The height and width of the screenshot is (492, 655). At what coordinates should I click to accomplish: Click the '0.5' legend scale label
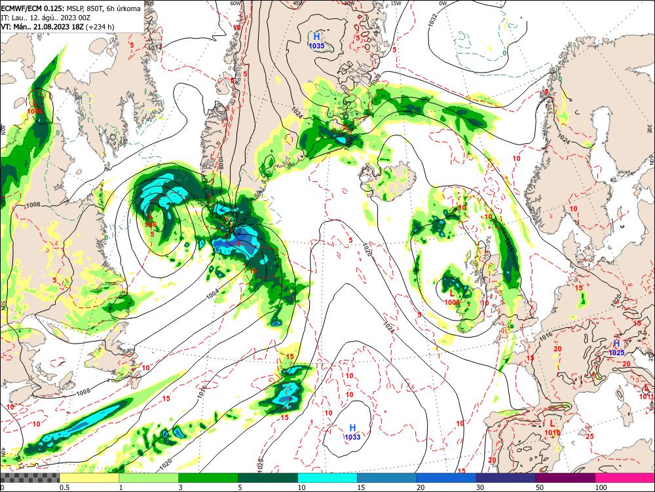click(x=64, y=487)
